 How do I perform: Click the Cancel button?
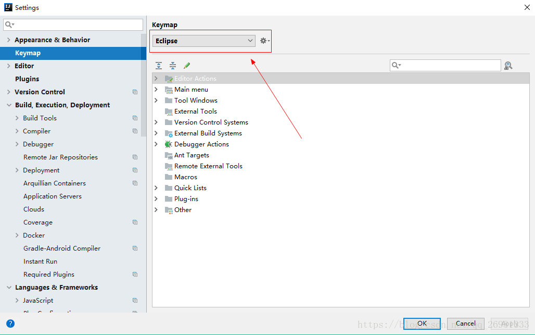click(466, 324)
